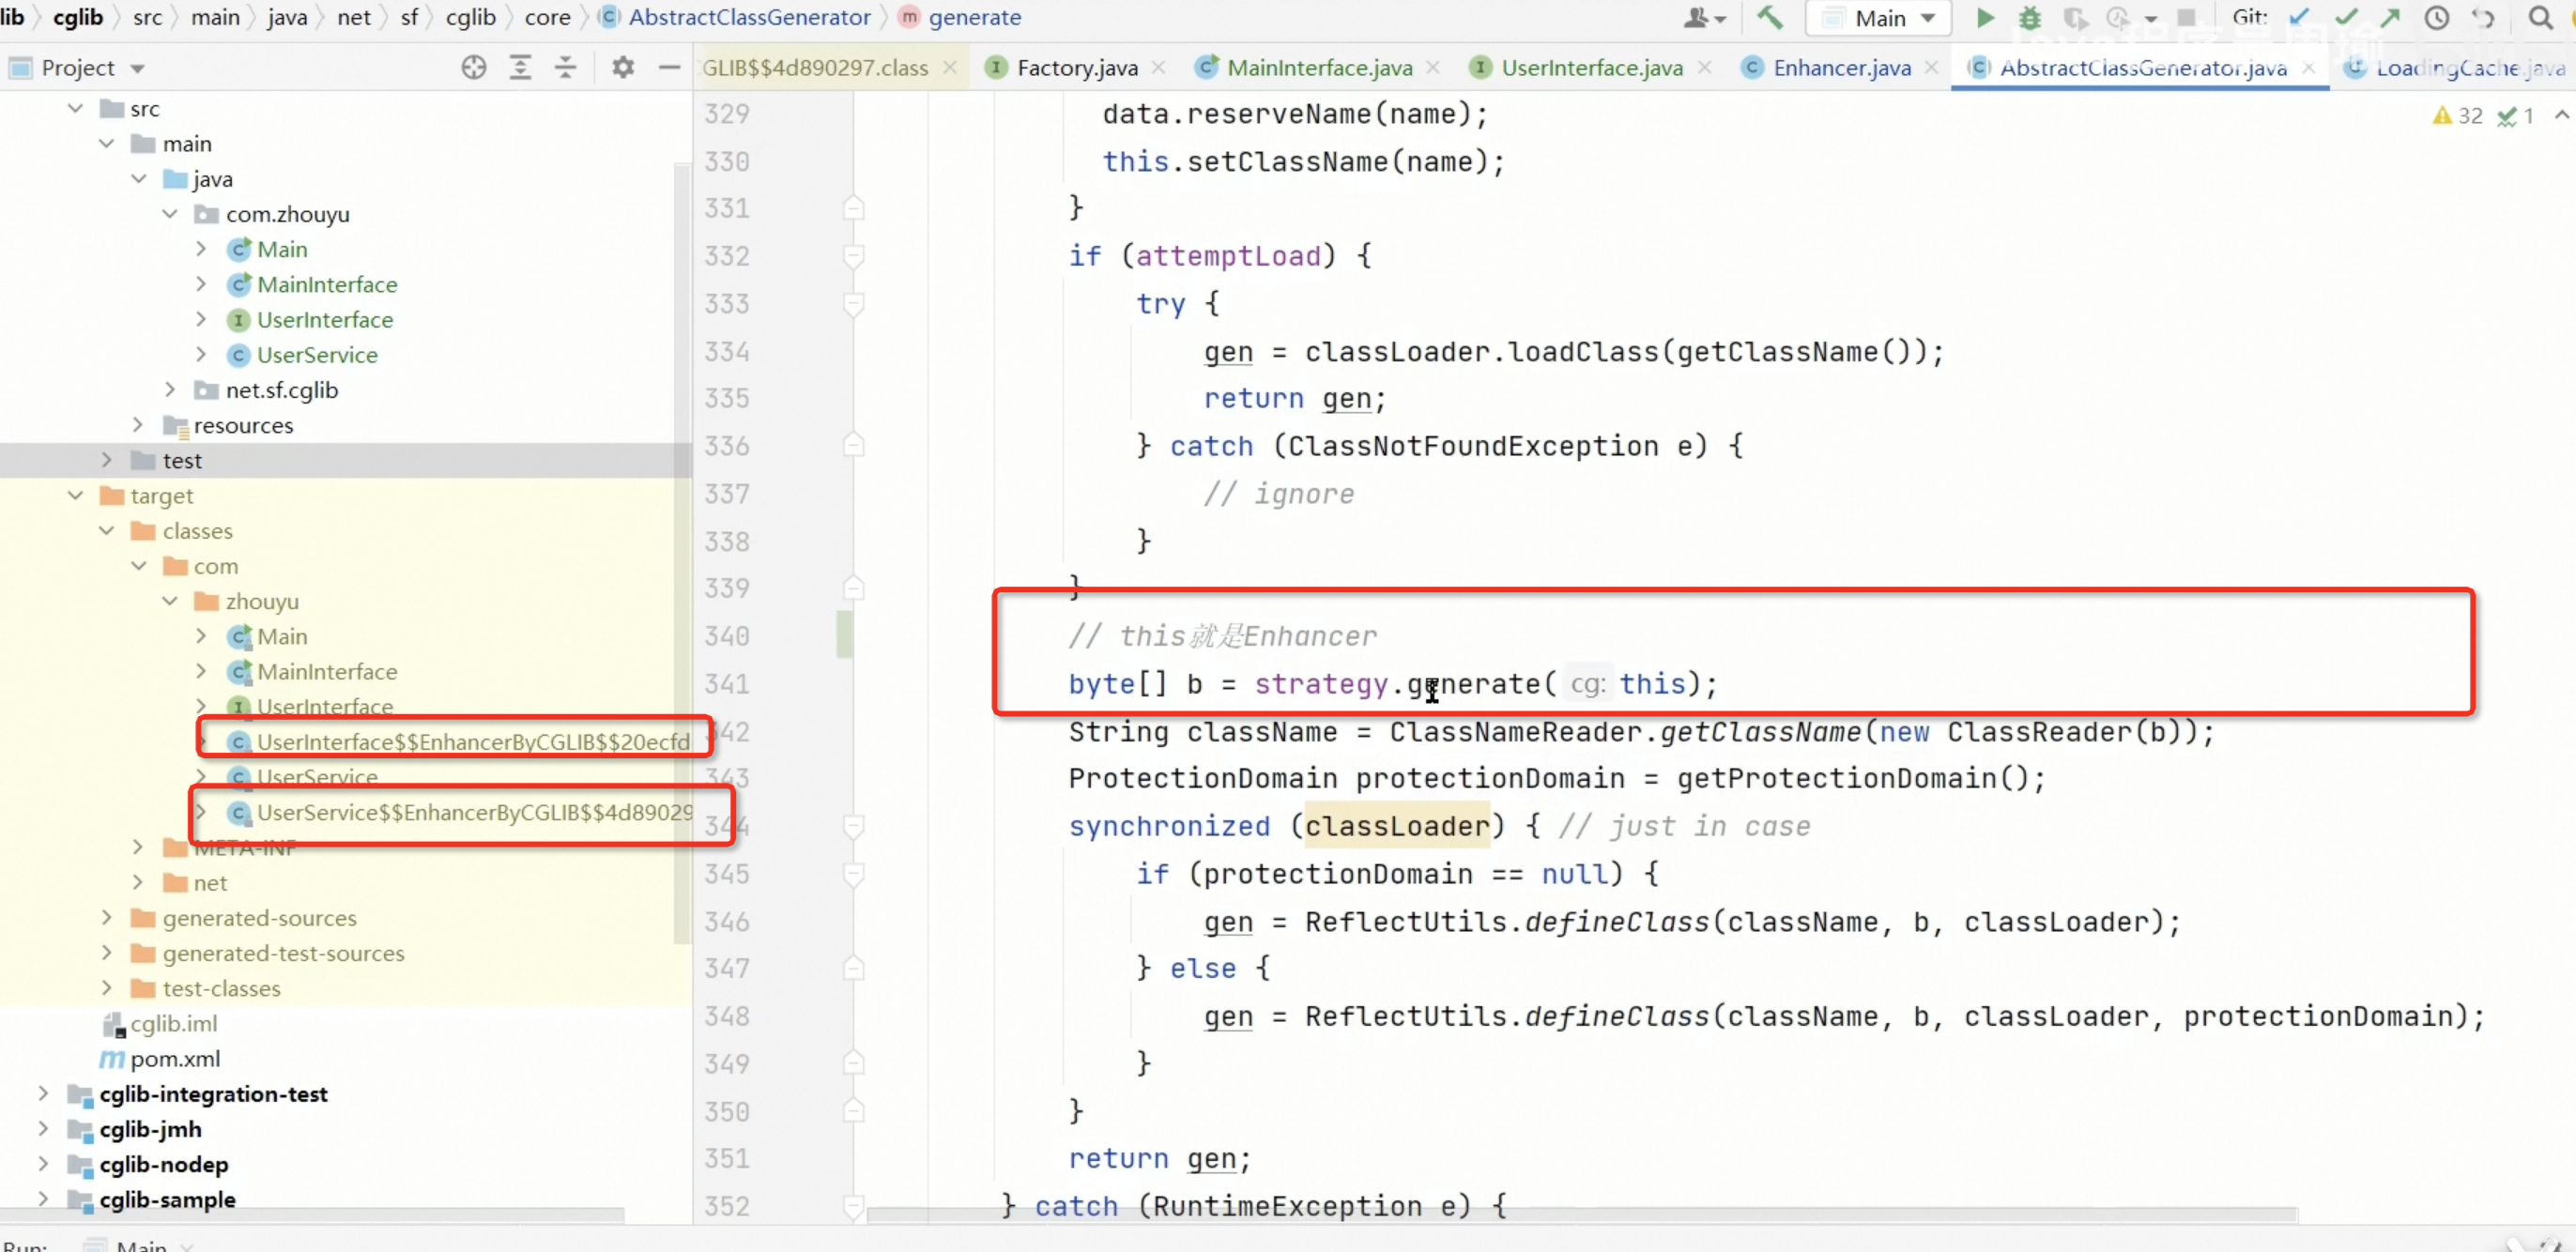This screenshot has height=1252, width=2576.
Task: Close the Enhancer.java tab
Action: click(1931, 67)
